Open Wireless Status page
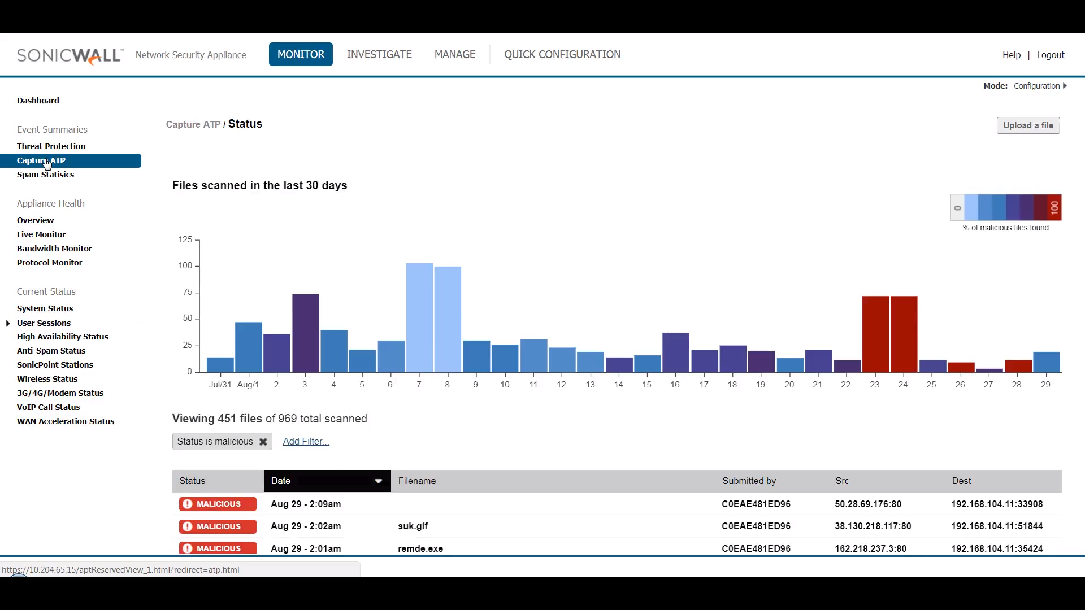Image resolution: width=1085 pixels, height=610 pixels. [47, 379]
